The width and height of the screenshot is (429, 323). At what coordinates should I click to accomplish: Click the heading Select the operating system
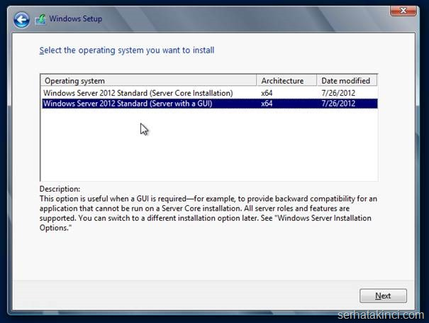(x=127, y=50)
